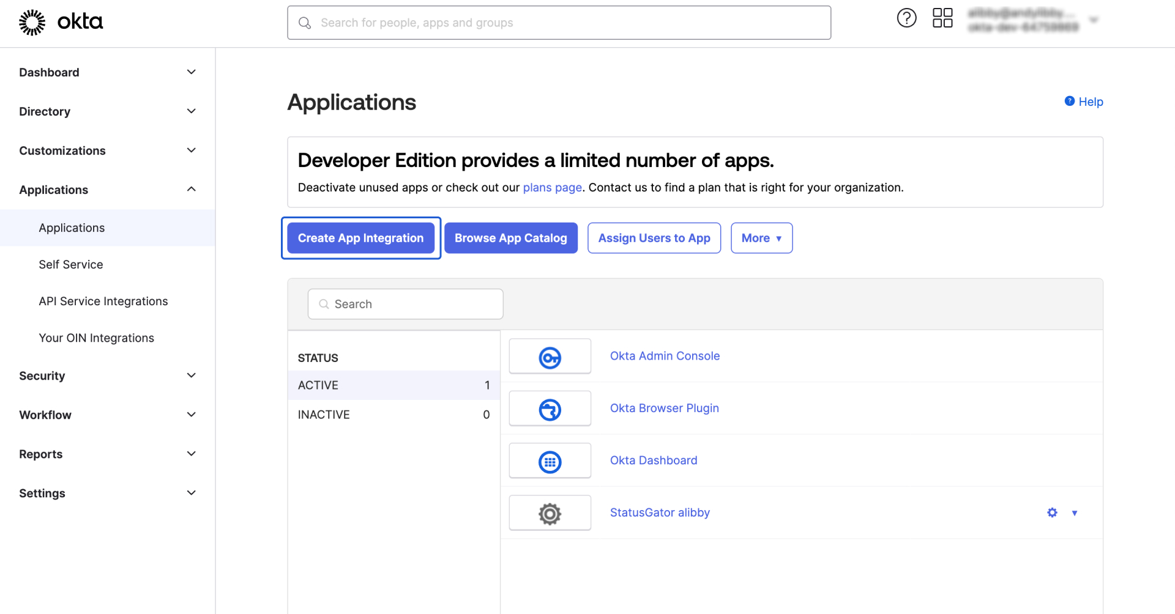Click the Reports sidebar label
Screen dimensions: 1175x614
tap(40, 454)
